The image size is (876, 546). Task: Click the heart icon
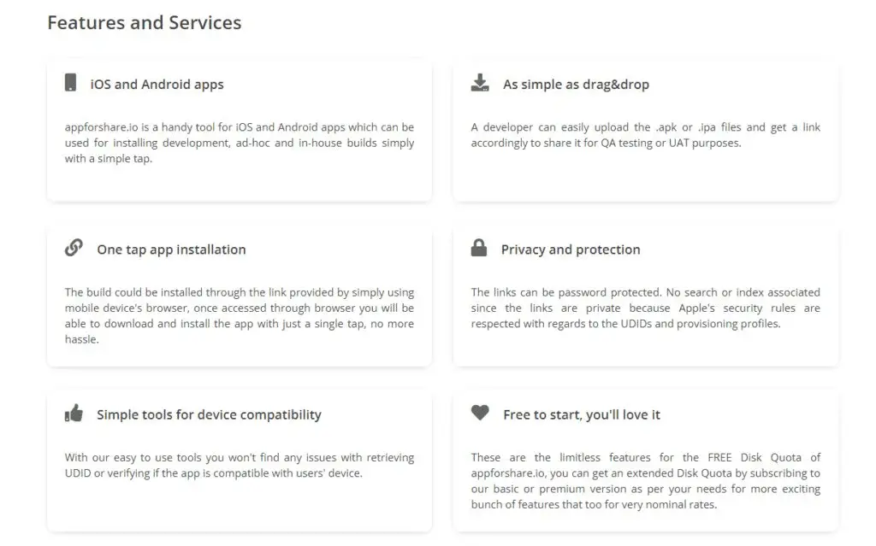(x=479, y=413)
